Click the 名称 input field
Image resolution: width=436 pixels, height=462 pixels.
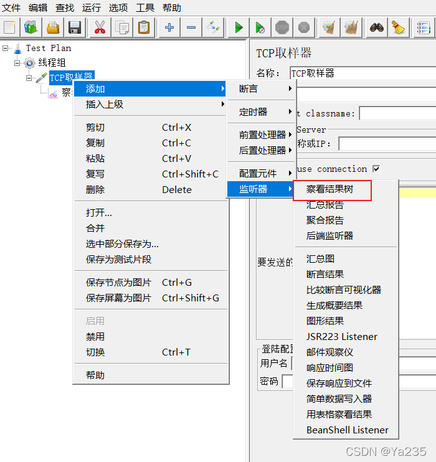coord(363,73)
